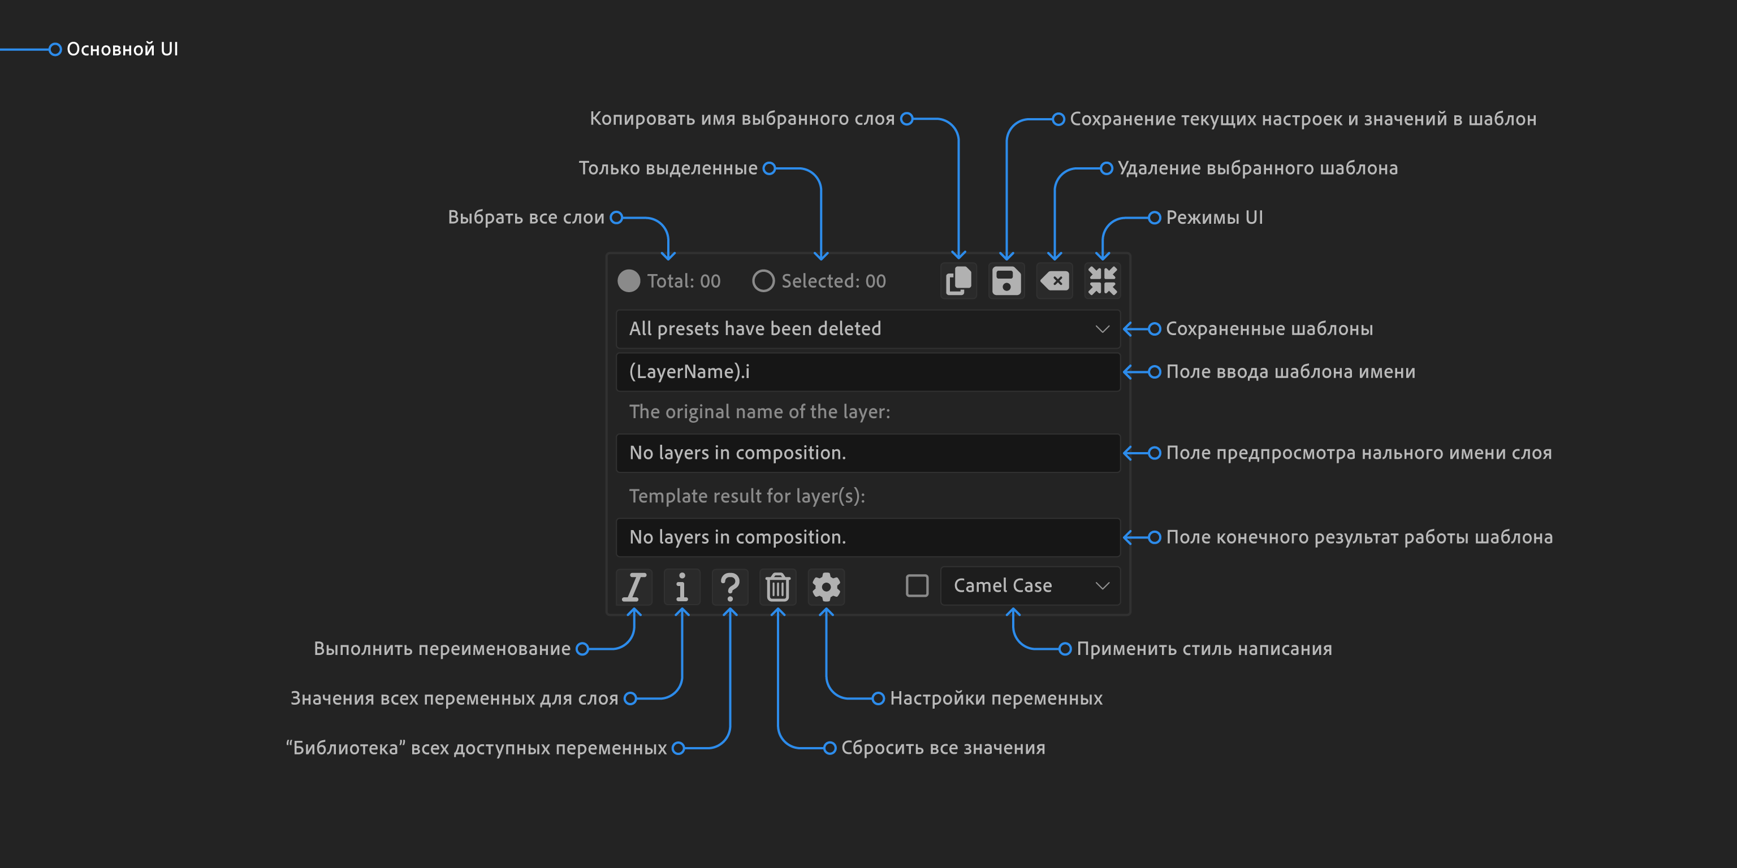This screenshot has height=868, width=1737.
Task: Open variable settings gear icon
Action: click(x=826, y=587)
